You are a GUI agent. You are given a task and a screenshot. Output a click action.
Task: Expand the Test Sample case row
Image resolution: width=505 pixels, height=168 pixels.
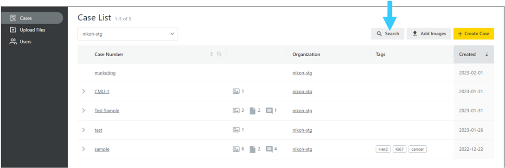pyautogui.click(x=84, y=110)
